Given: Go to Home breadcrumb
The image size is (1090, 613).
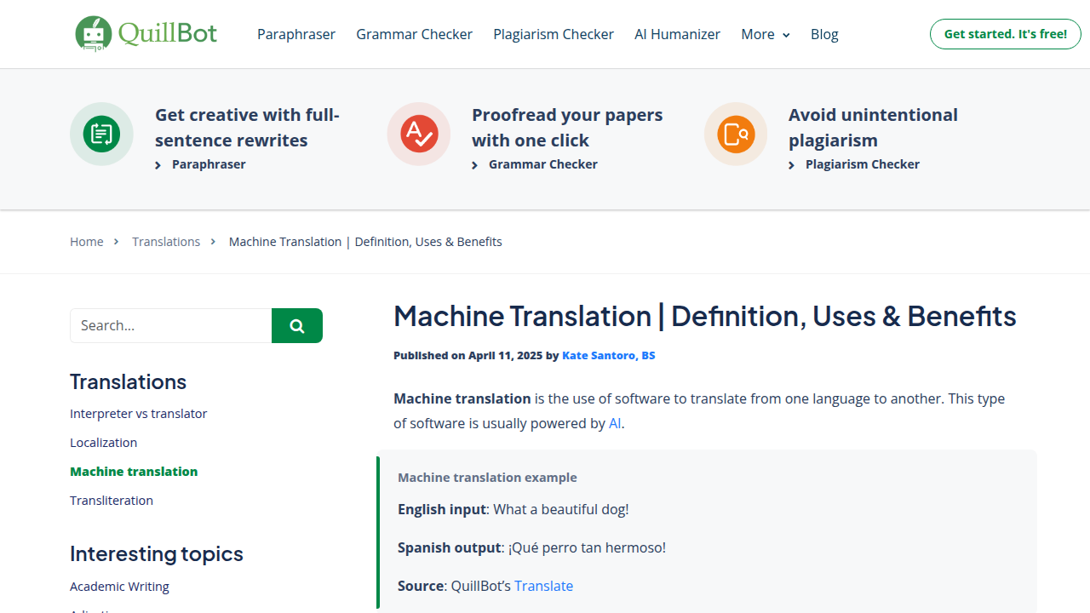Looking at the screenshot, I should (87, 242).
